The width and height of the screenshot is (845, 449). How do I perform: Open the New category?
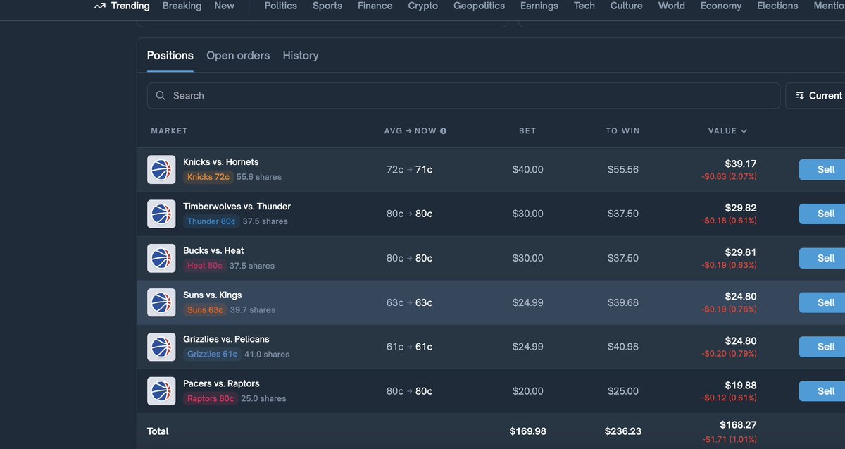coord(224,6)
